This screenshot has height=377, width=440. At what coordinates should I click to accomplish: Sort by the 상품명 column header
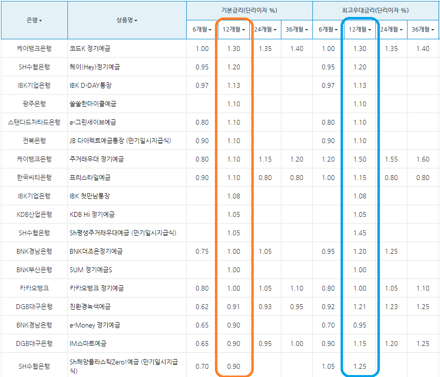pos(127,20)
